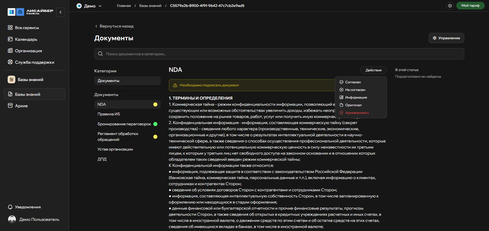Click the 1. ТЕРМИНЫ И ОПРЕДЕЛЕНИЯ heading
The height and width of the screenshot is (231, 489).
coord(200,98)
